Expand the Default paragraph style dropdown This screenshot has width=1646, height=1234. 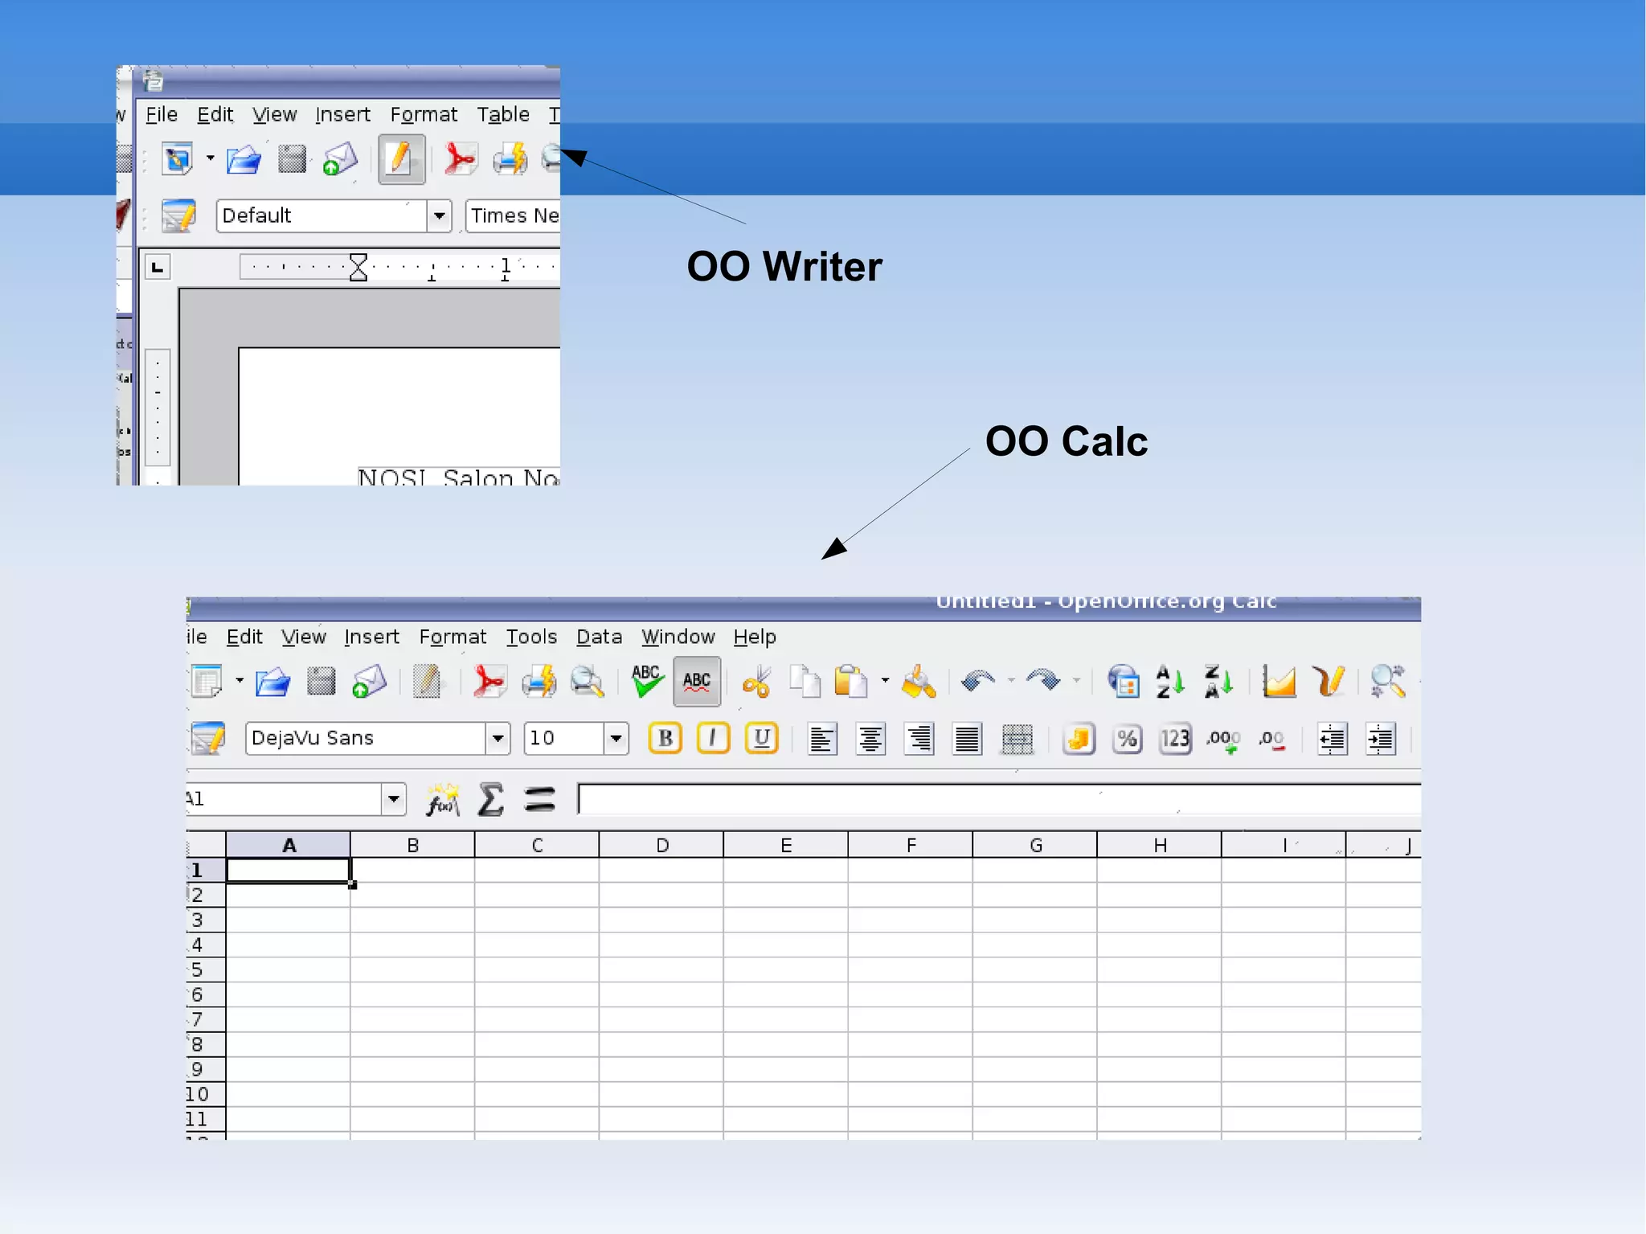tap(439, 215)
